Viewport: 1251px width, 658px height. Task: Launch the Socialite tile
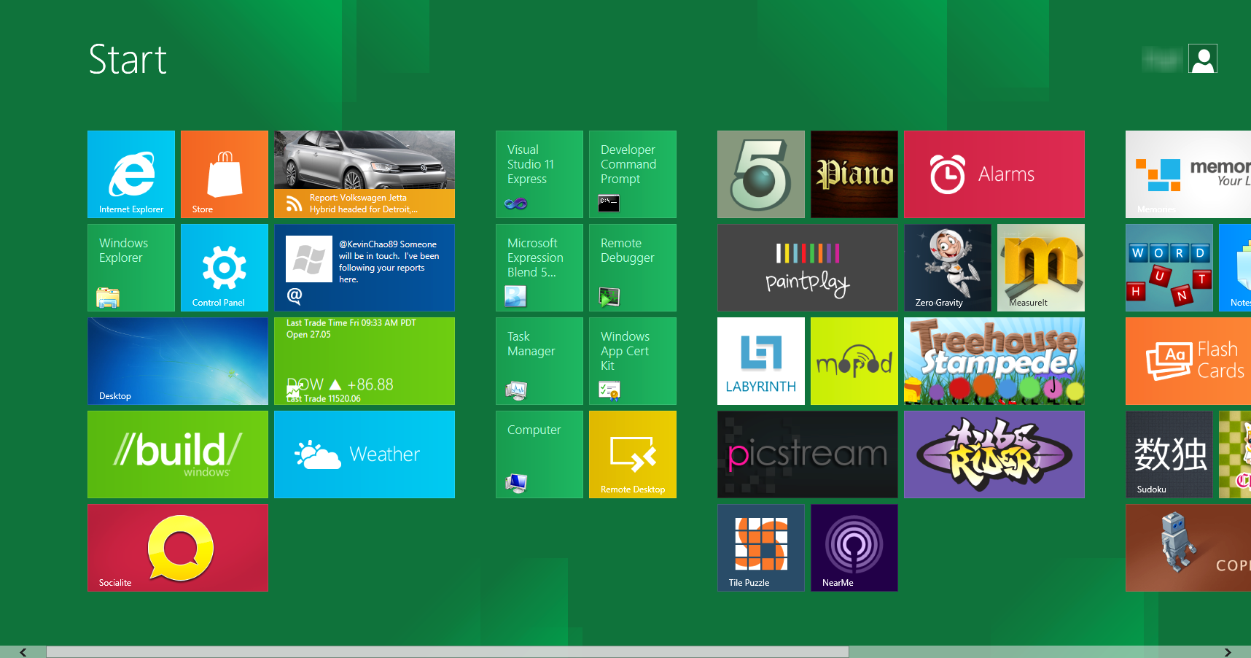pyautogui.click(x=178, y=548)
